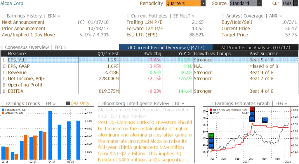The height and width of the screenshot is (164, 299).
Task: Click Target Price value 57.75
Action: coord(291,35)
